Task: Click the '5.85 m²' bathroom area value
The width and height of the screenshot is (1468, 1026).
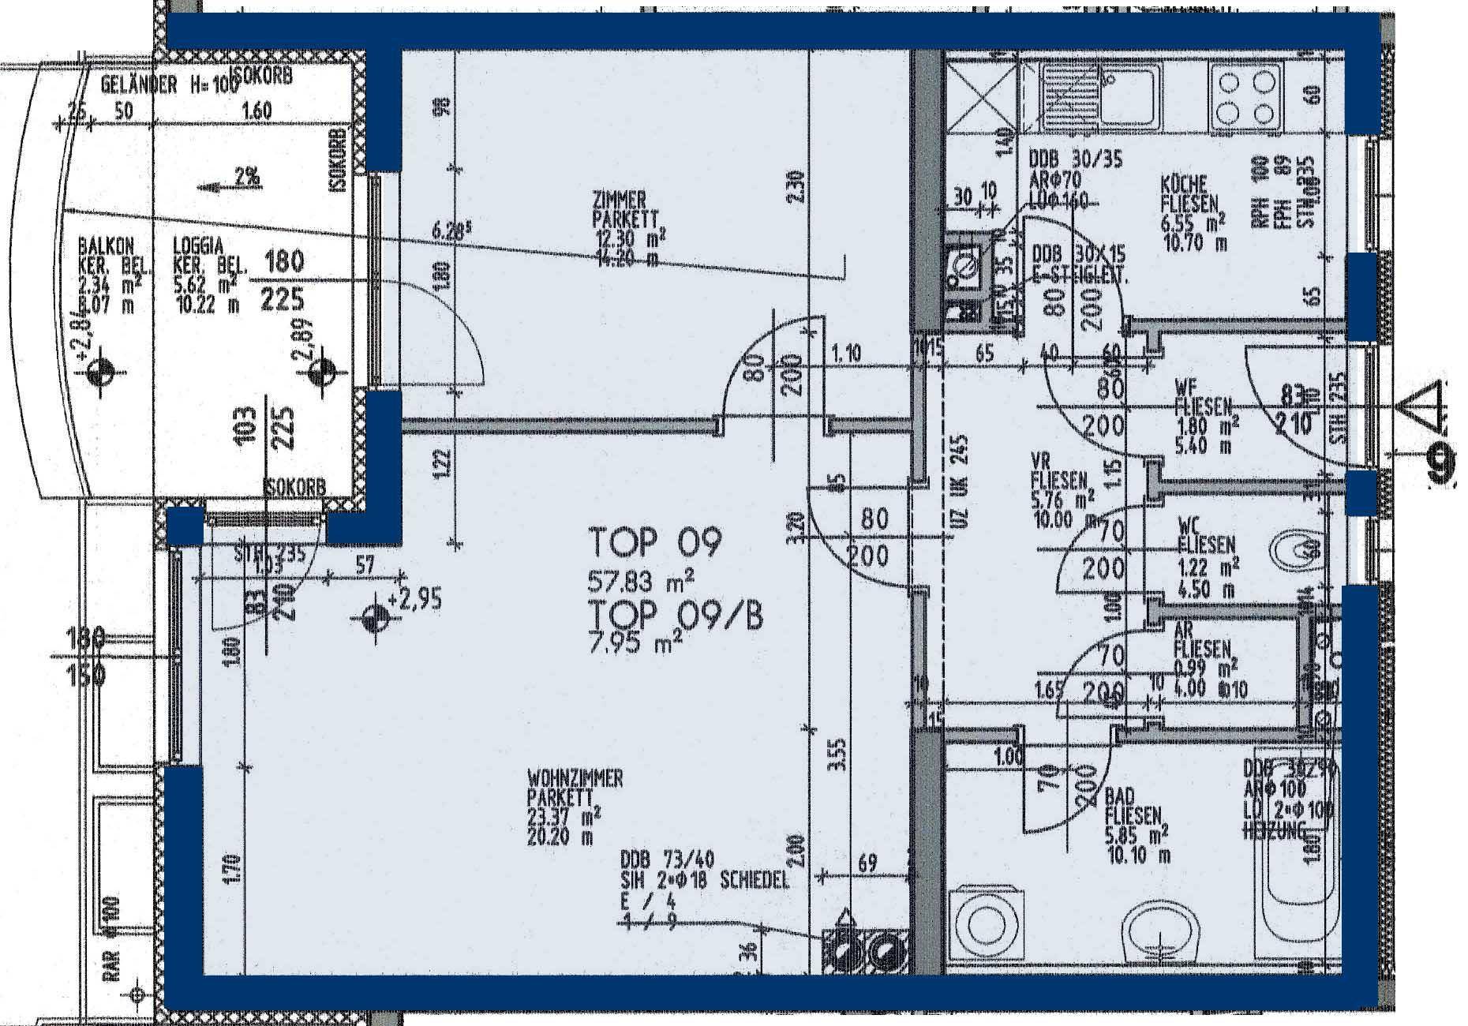Action: point(1137,833)
